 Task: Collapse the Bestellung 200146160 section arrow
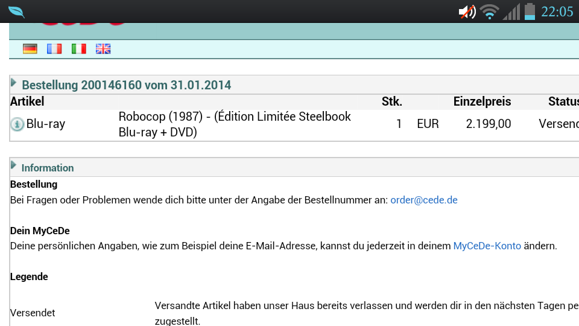(14, 83)
